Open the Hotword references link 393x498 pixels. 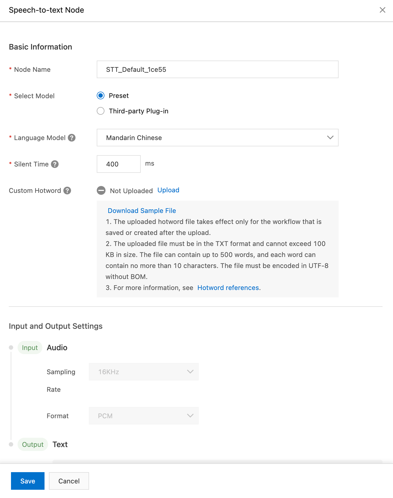point(228,288)
